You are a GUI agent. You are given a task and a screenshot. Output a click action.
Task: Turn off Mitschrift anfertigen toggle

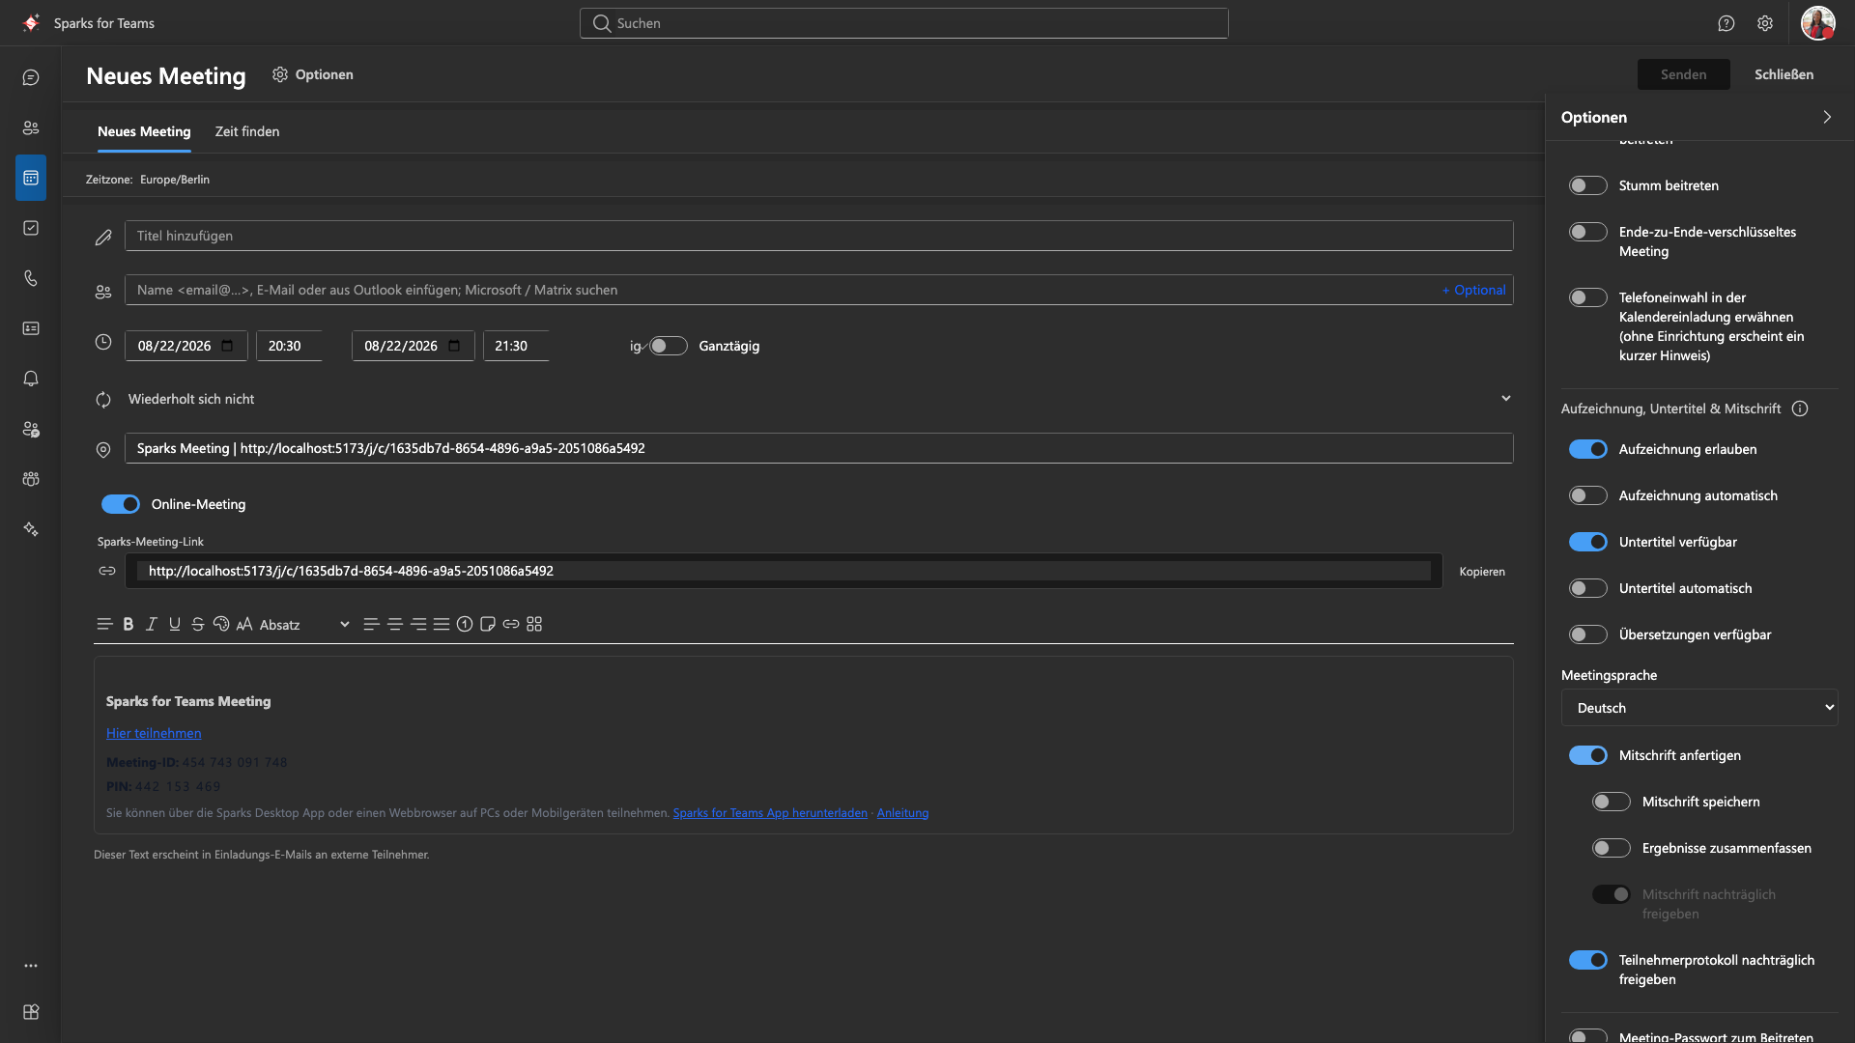1587,755
